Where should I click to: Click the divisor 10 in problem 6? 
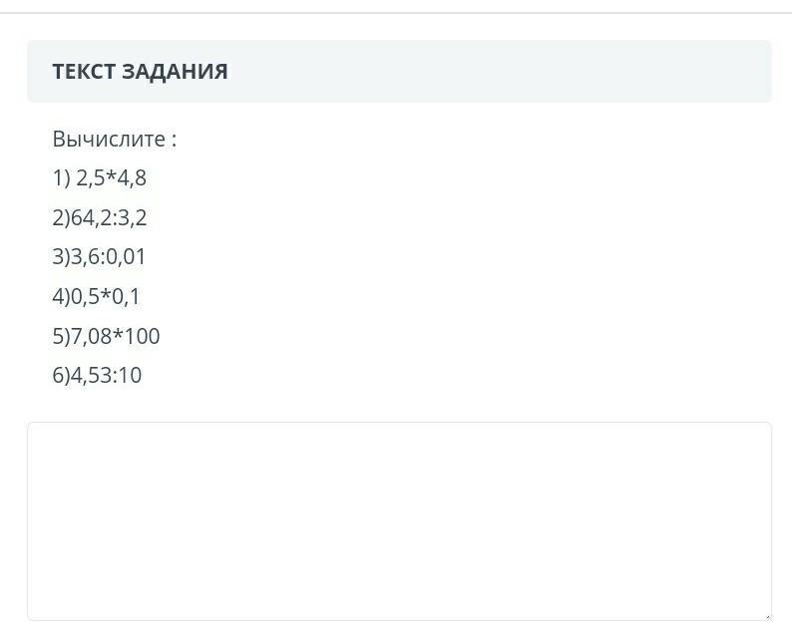[131, 375]
